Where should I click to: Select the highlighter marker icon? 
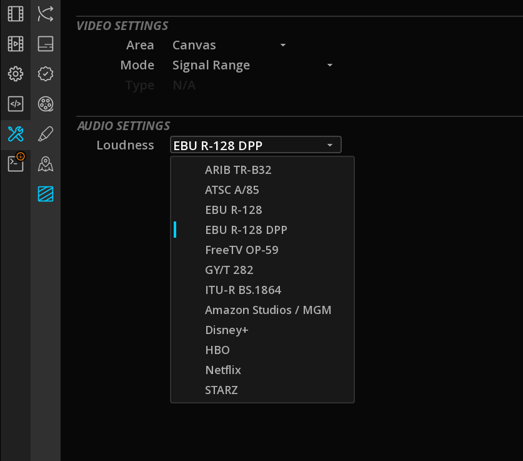click(46, 134)
